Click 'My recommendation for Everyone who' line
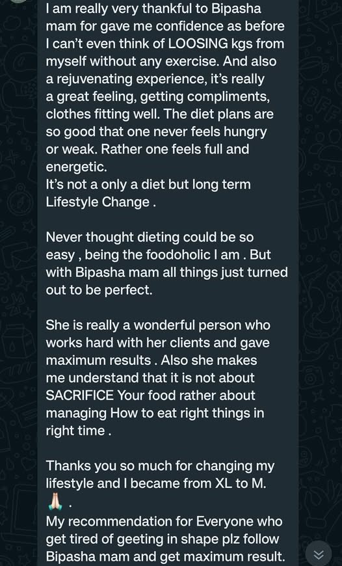The height and width of the screenshot is (566, 342). pos(164,522)
